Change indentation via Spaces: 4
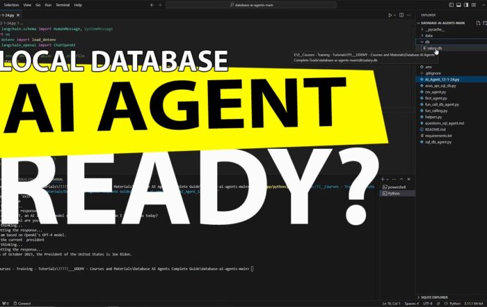This screenshot has width=487, height=307. [412, 304]
